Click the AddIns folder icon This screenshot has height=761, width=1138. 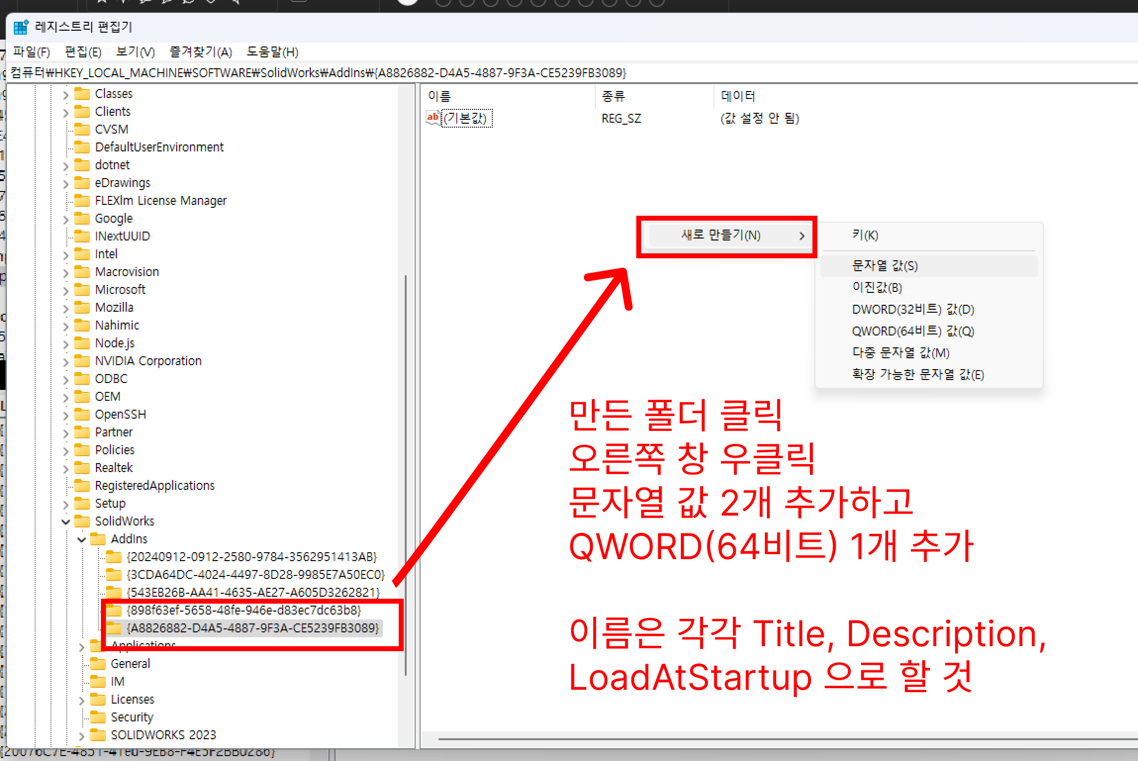click(x=98, y=539)
